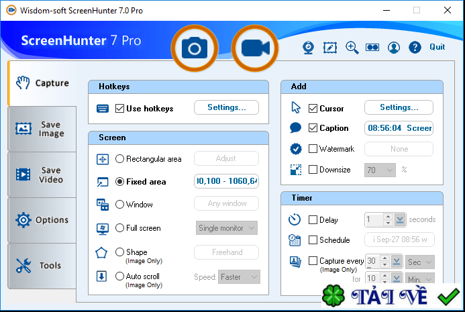Open the user account icon
The width and height of the screenshot is (465, 312).
click(394, 48)
